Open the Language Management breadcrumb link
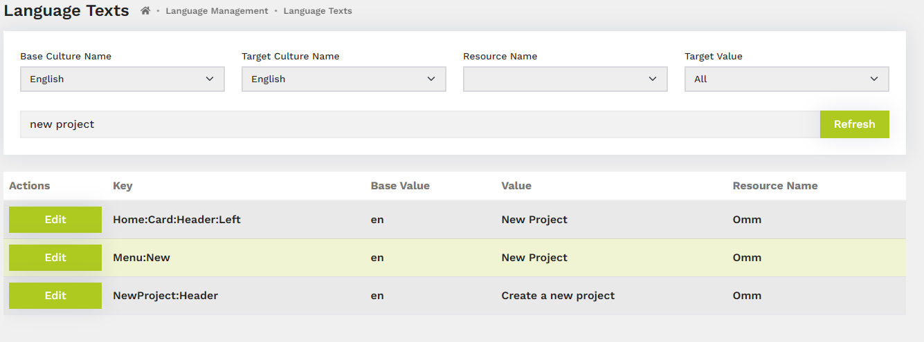This screenshot has height=342, width=924. pyautogui.click(x=217, y=11)
